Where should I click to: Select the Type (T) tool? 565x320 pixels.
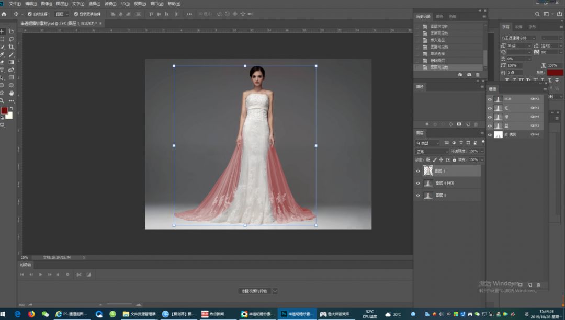(x=2, y=70)
